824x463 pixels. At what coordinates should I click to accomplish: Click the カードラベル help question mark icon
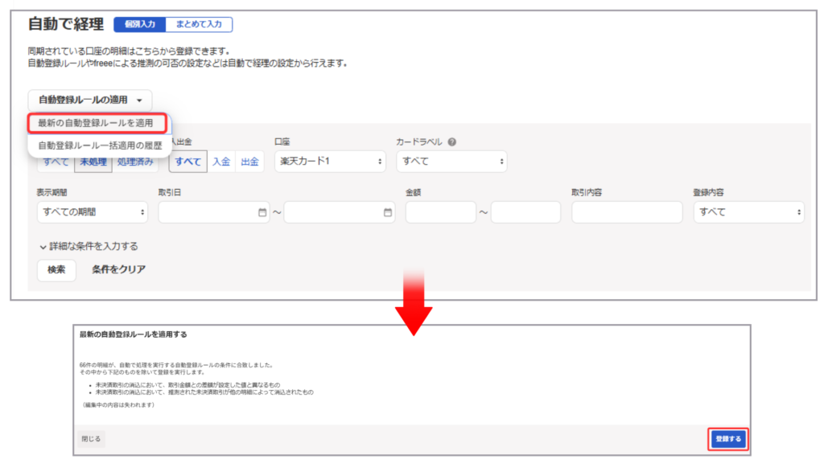pyautogui.click(x=452, y=141)
